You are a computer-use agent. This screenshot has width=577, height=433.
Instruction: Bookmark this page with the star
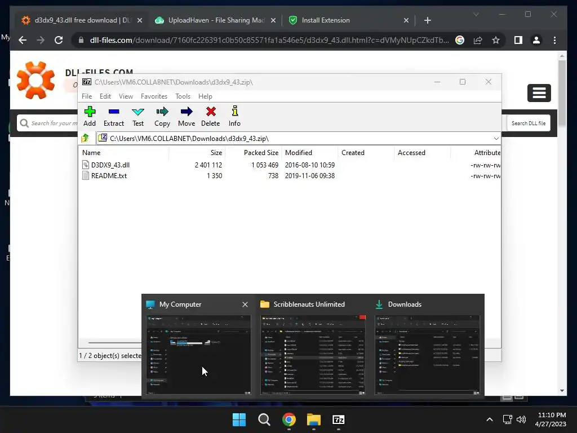click(x=496, y=40)
